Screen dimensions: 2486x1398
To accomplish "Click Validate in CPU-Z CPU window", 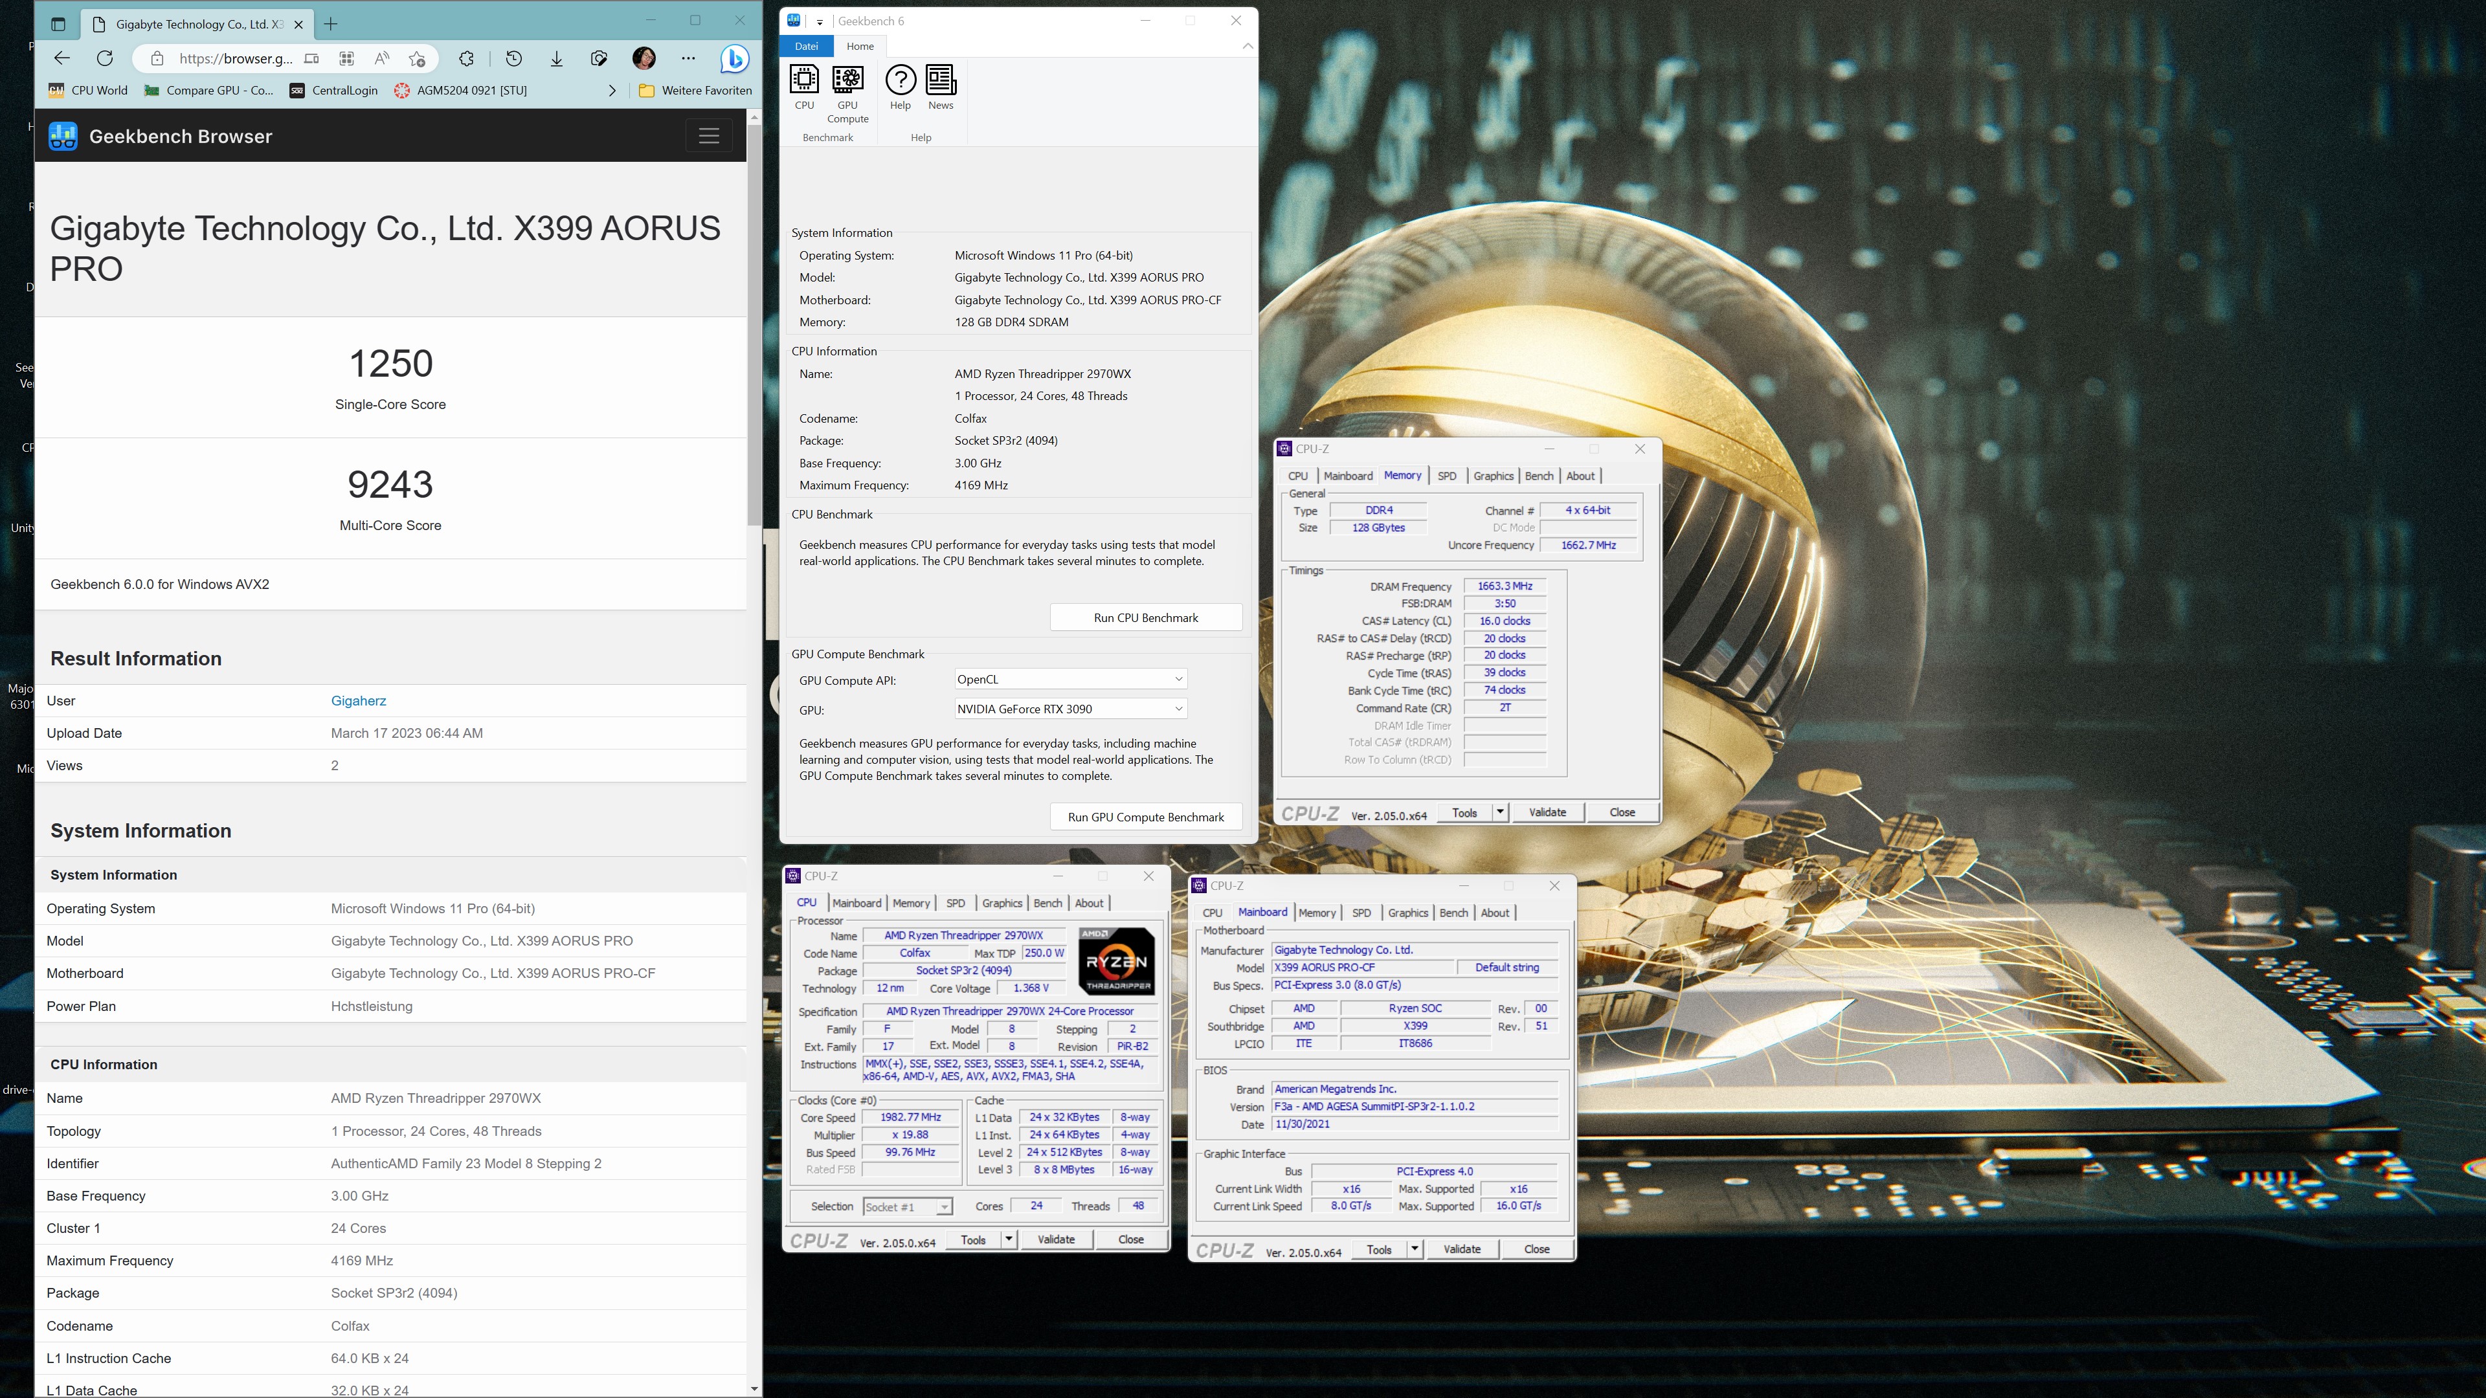I will pos(1056,1239).
